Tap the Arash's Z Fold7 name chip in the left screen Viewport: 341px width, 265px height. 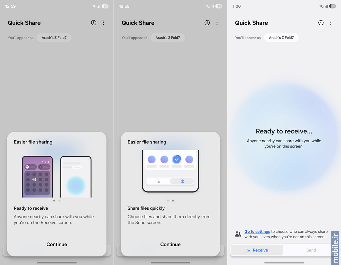tap(54, 38)
